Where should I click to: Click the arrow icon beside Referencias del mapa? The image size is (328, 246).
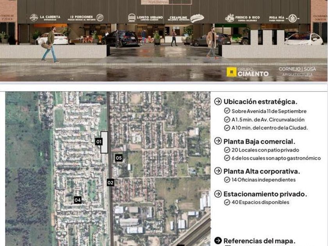click(x=218, y=241)
